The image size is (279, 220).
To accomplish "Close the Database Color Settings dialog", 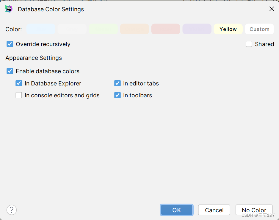I will (272, 9).
